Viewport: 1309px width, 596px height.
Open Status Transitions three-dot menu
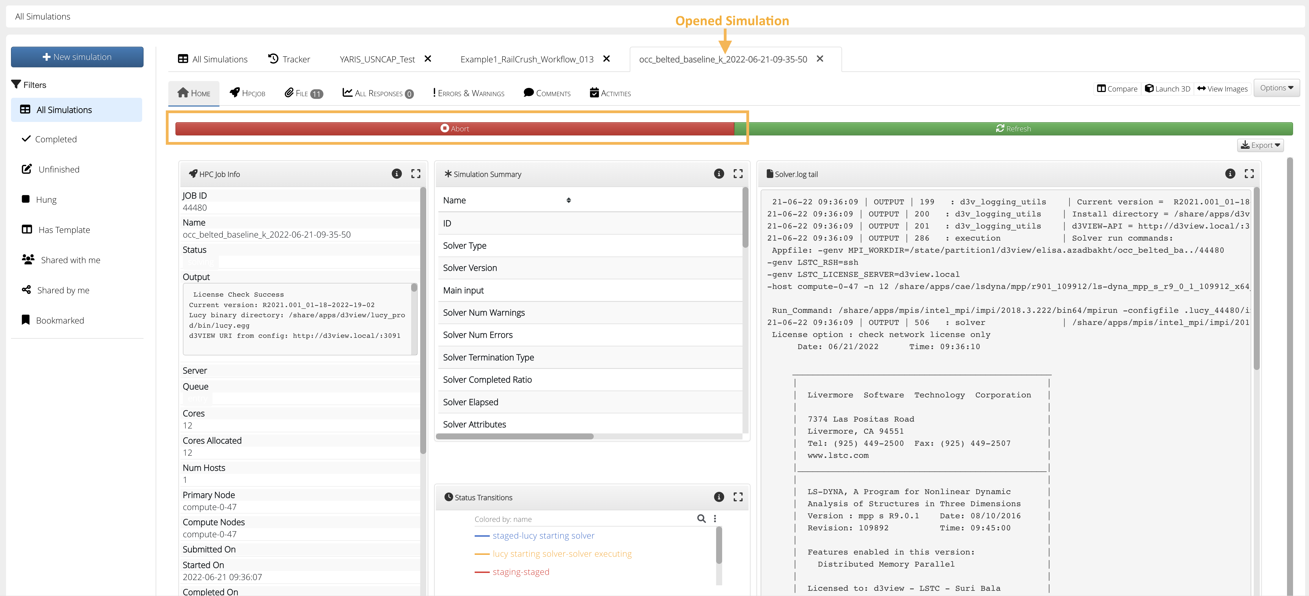tap(715, 518)
